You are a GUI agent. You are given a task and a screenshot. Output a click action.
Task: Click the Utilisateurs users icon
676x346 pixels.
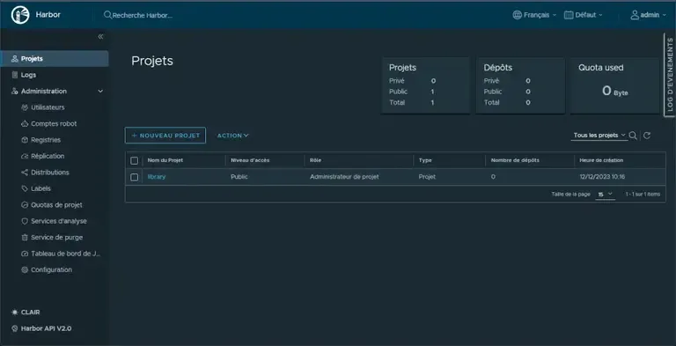point(25,107)
